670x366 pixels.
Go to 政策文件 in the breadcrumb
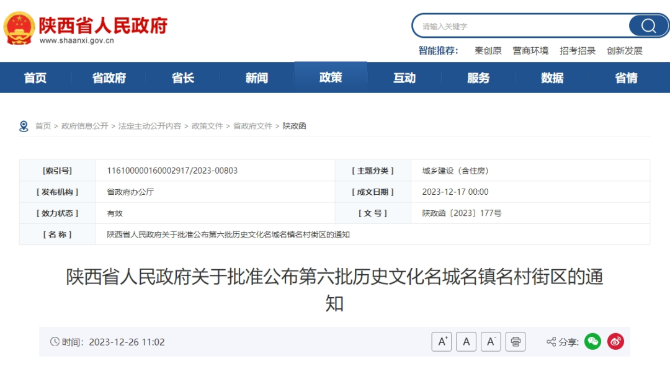(x=207, y=126)
